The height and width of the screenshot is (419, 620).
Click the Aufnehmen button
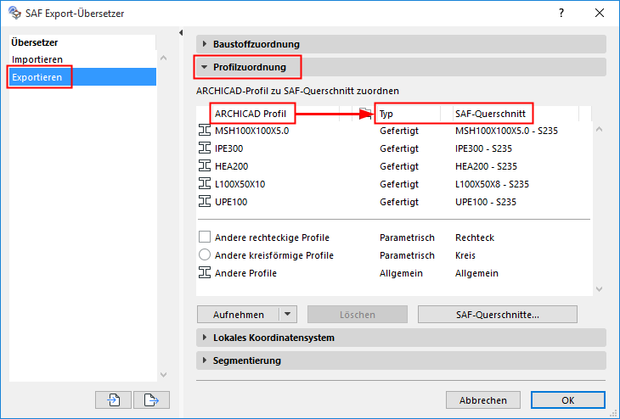pyautogui.click(x=239, y=315)
